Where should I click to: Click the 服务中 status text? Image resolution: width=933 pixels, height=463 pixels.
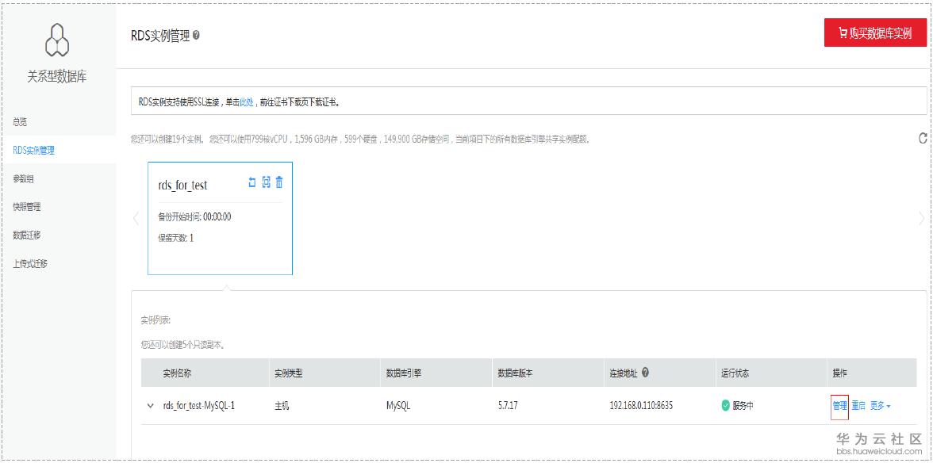pos(743,406)
